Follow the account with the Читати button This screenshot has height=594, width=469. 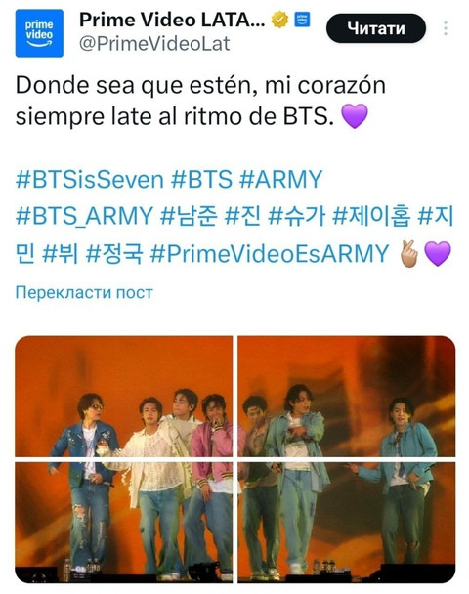(x=376, y=28)
